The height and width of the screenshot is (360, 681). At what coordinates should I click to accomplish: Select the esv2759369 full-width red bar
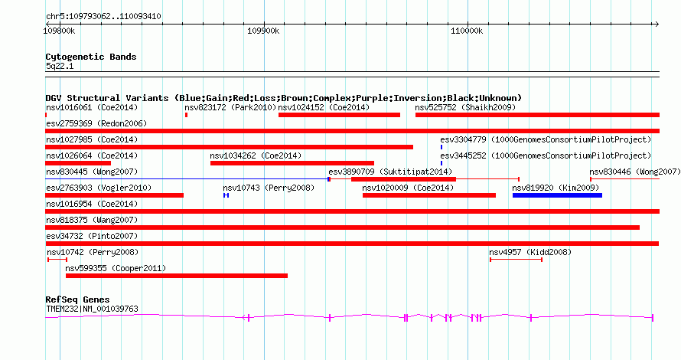click(x=352, y=131)
